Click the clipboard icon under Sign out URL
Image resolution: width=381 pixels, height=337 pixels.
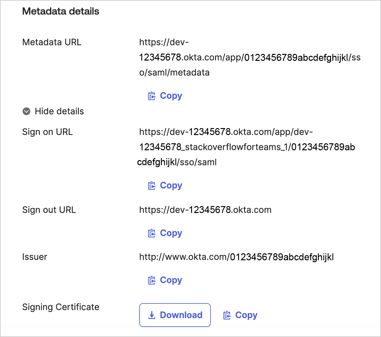(152, 233)
